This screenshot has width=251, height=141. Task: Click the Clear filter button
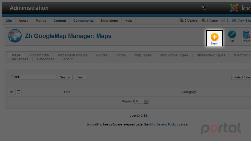coord(80,77)
